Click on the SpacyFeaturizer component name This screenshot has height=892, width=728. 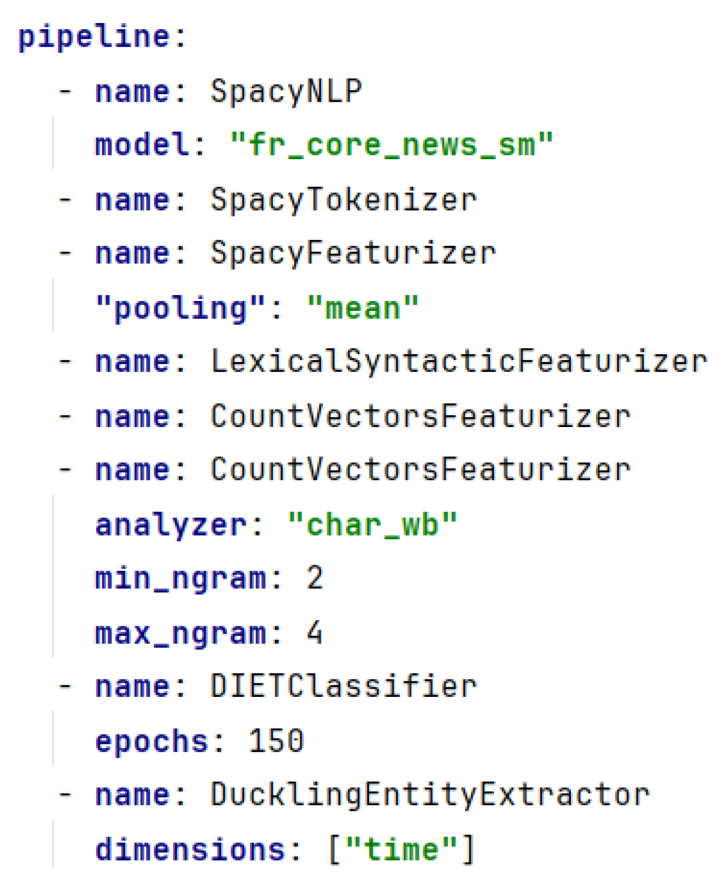353,253
